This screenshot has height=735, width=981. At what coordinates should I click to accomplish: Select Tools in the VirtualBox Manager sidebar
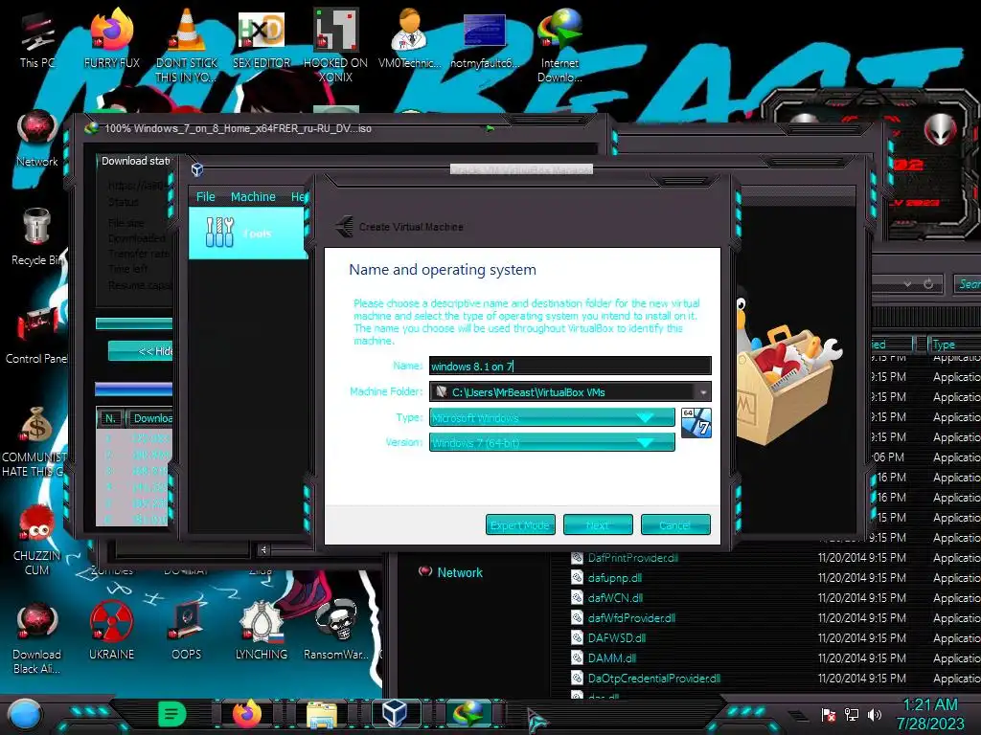[x=247, y=234]
